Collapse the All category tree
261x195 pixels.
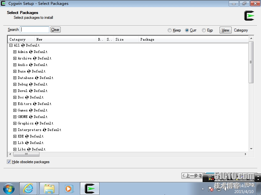(x=11, y=45)
